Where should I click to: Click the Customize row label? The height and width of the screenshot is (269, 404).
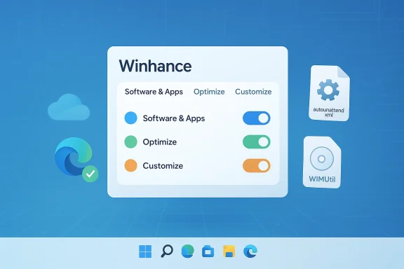point(163,166)
